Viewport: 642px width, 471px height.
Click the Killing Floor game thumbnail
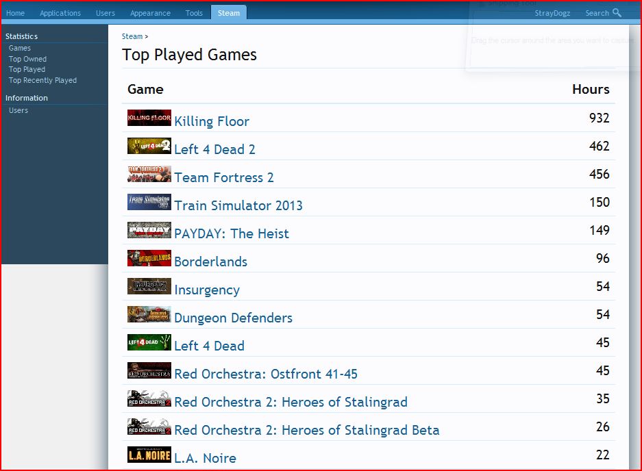[149, 118]
